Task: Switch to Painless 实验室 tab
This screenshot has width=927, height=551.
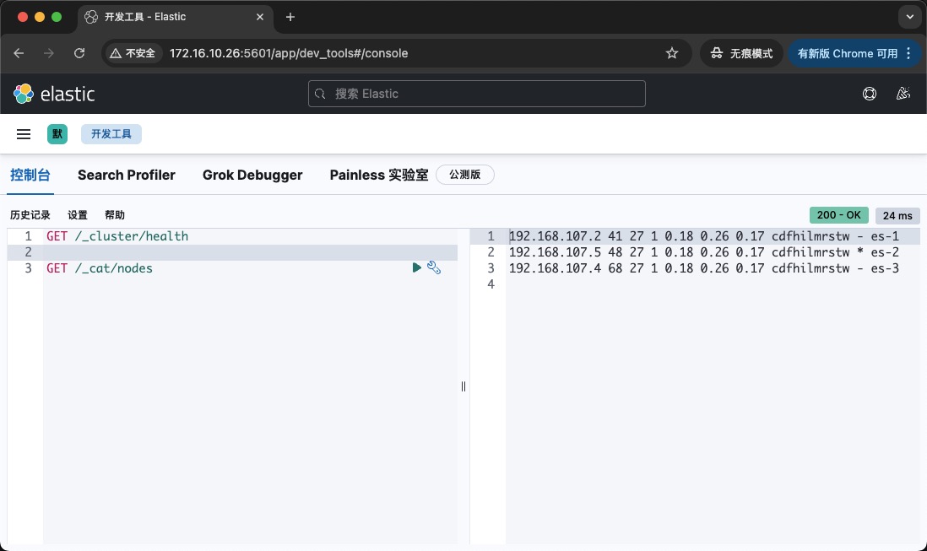Action: (x=379, y=175)
